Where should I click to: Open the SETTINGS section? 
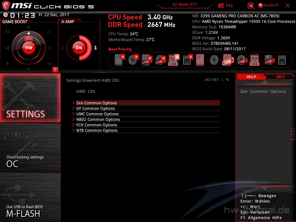30,98
